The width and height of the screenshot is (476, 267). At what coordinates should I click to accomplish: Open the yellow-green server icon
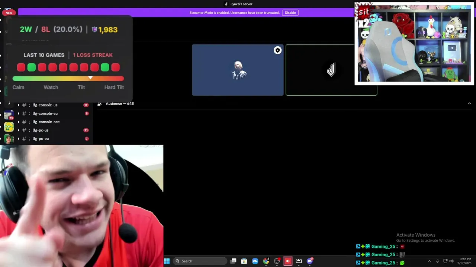[9, 127]
